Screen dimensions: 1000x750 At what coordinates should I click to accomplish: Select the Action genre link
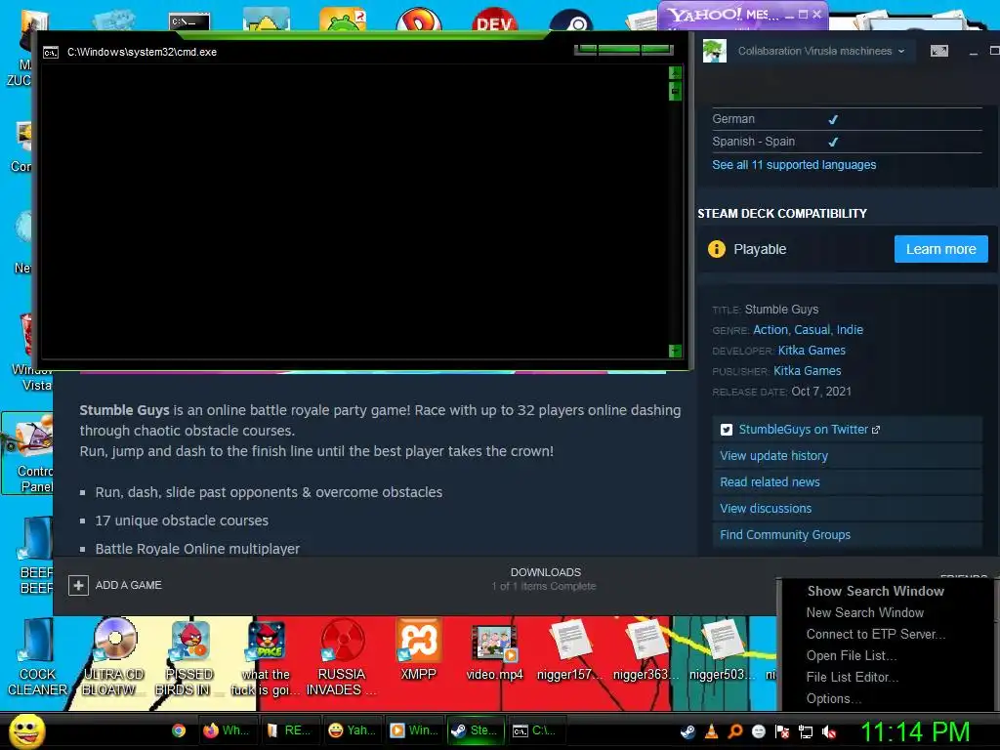point(770,330)
